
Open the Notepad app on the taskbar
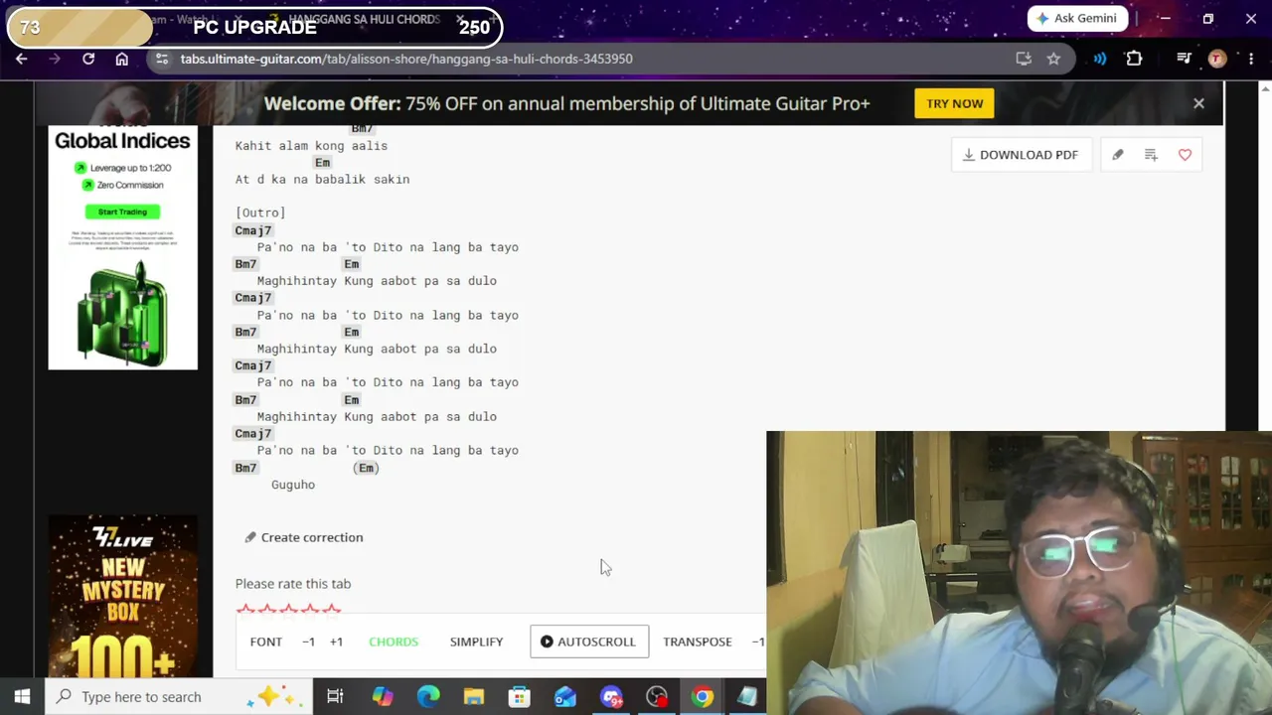(747, 697)
